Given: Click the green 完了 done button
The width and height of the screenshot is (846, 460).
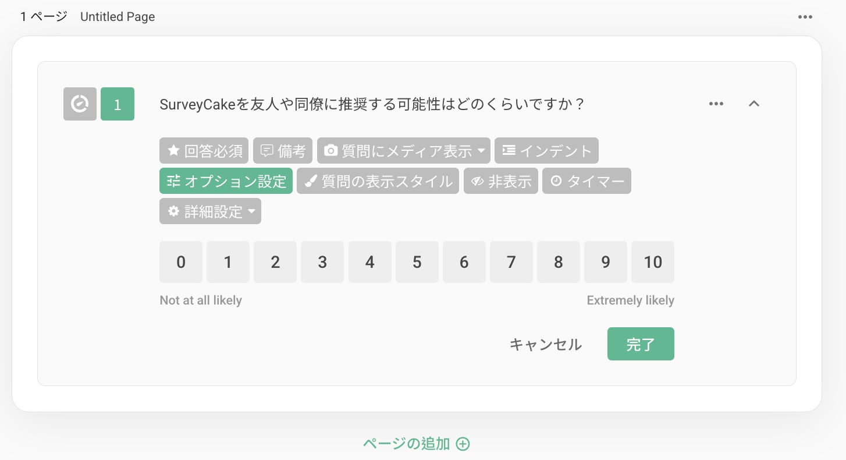Looking at the screenshot, I should click(641, 344).
